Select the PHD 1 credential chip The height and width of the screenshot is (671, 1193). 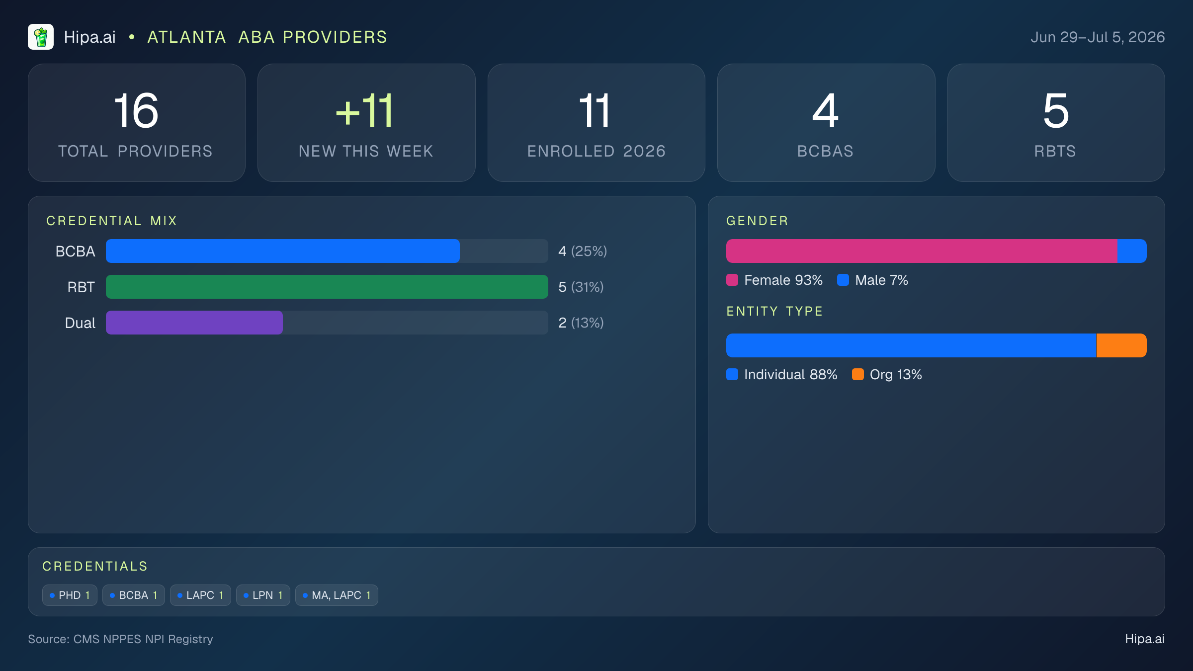tap(70, 595)
